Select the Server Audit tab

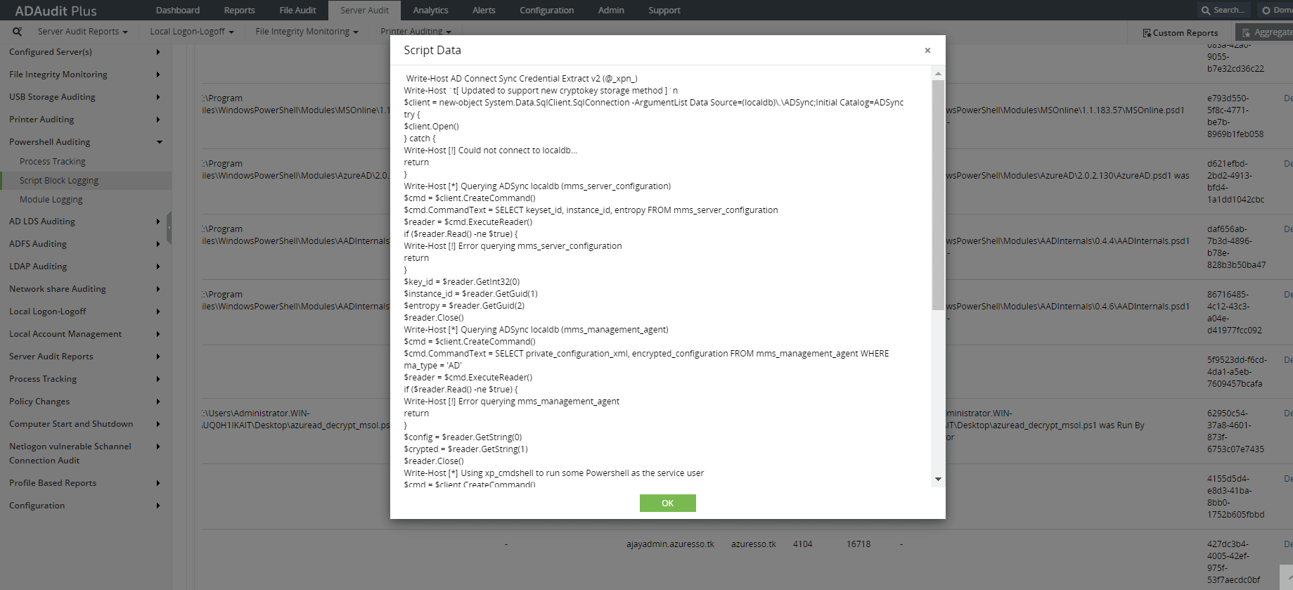pos(364,11)
